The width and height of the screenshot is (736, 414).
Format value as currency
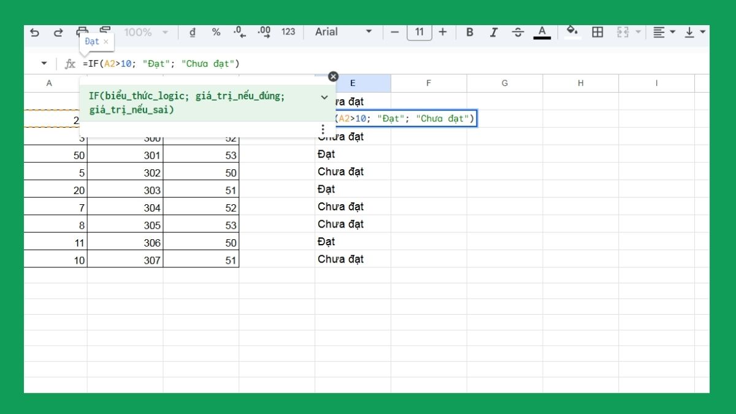[192, 32]
